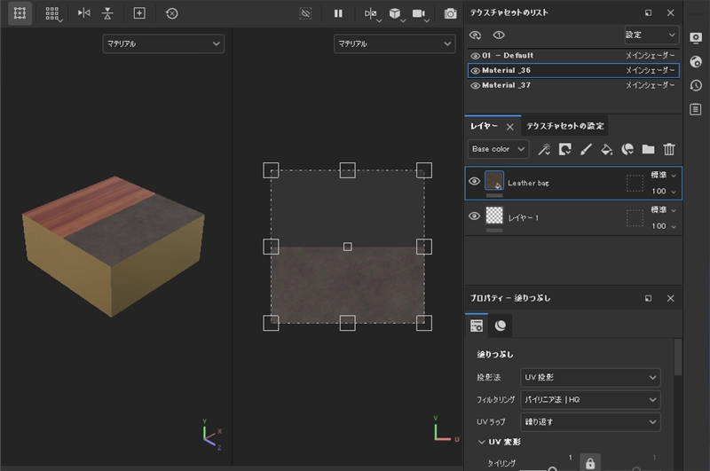This screenshot has width=710, height=471.
Task: Click the center pivot handle in UV view
Action: tap(347, 247)
